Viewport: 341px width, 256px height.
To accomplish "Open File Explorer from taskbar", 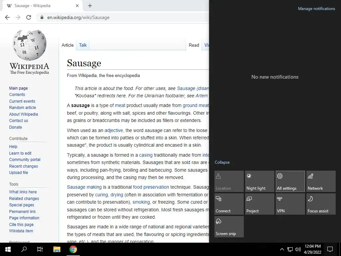I will click(x=57, y=249).
